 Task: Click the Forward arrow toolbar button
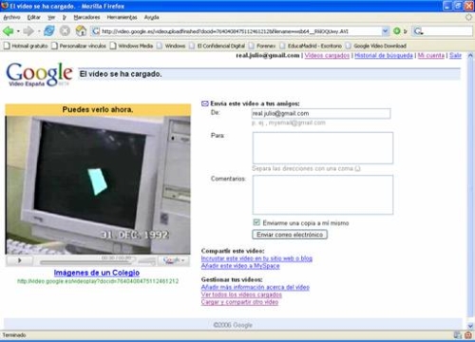coord(28,31)
